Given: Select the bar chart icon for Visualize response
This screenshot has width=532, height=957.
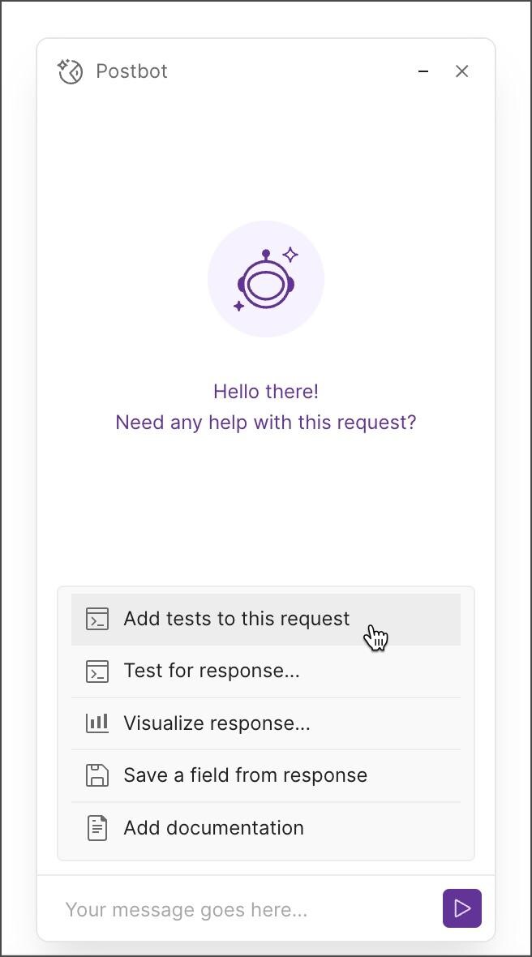Looking at the screenshot, I should [97, 723].
